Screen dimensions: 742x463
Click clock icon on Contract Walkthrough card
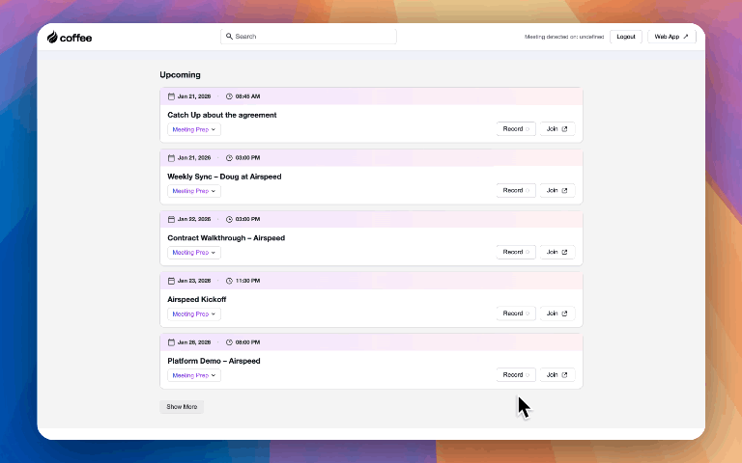(229, 219)
